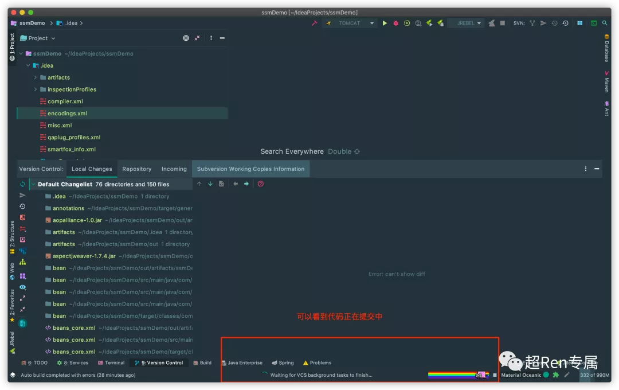This screenshot has width=619, height=390.
Task: Start debugging with the red bug icon
Action: point(395,23)
